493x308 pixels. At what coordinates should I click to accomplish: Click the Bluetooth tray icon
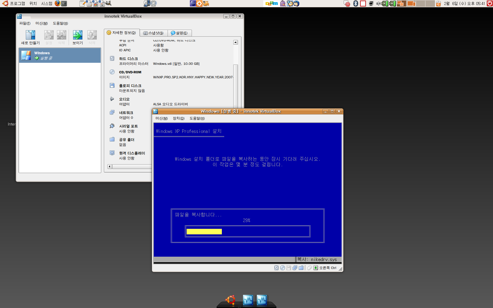pos(356,4)
